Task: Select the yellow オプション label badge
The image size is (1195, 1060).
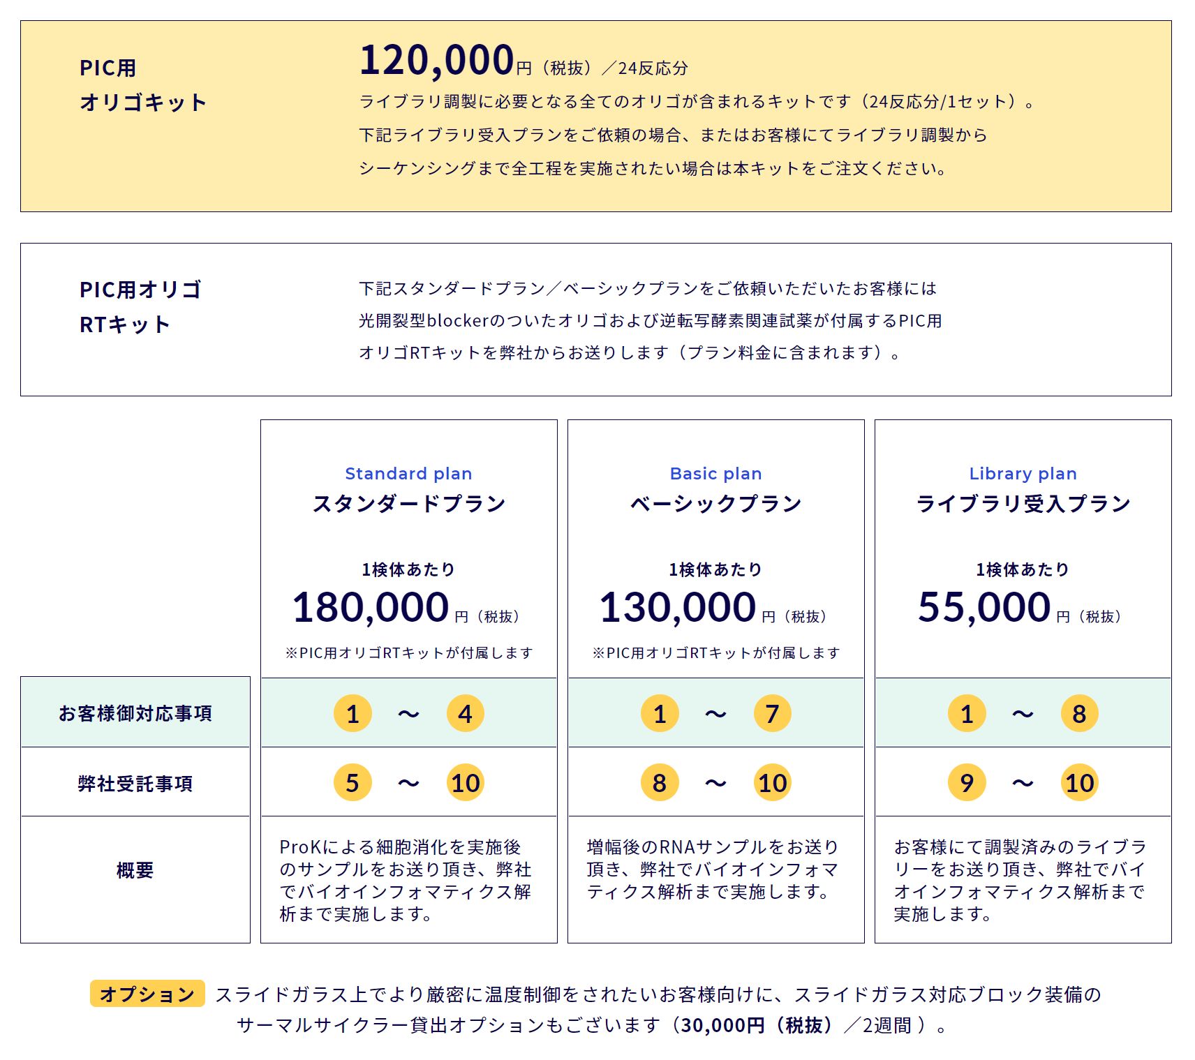Action: click(147, 994)
